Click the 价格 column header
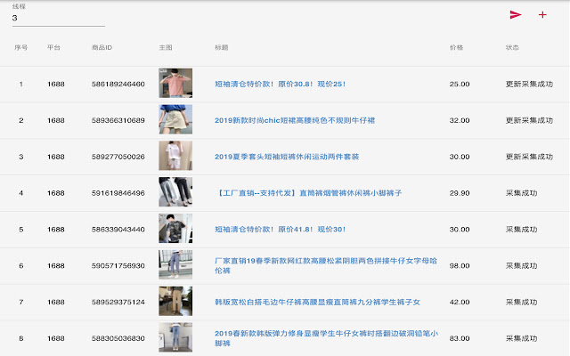The image size is (570, 356). pos(456,47)
